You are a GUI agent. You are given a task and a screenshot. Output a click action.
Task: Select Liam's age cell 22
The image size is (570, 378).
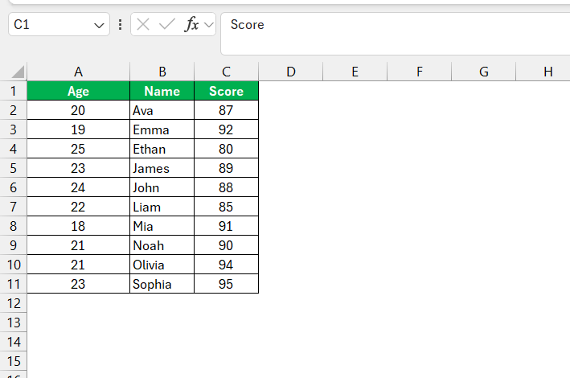click(x=78, y=207)
